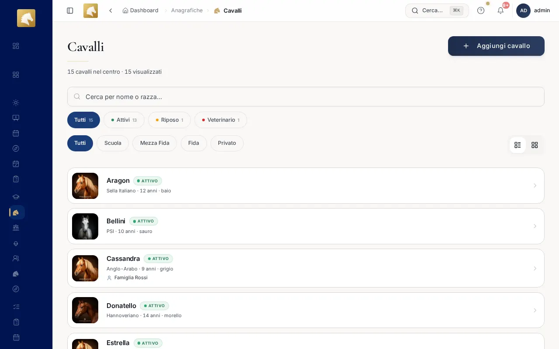Click Donatello's horse thumbnail
Viewport: 559px width, 349px height.
(x=85, y=310)
